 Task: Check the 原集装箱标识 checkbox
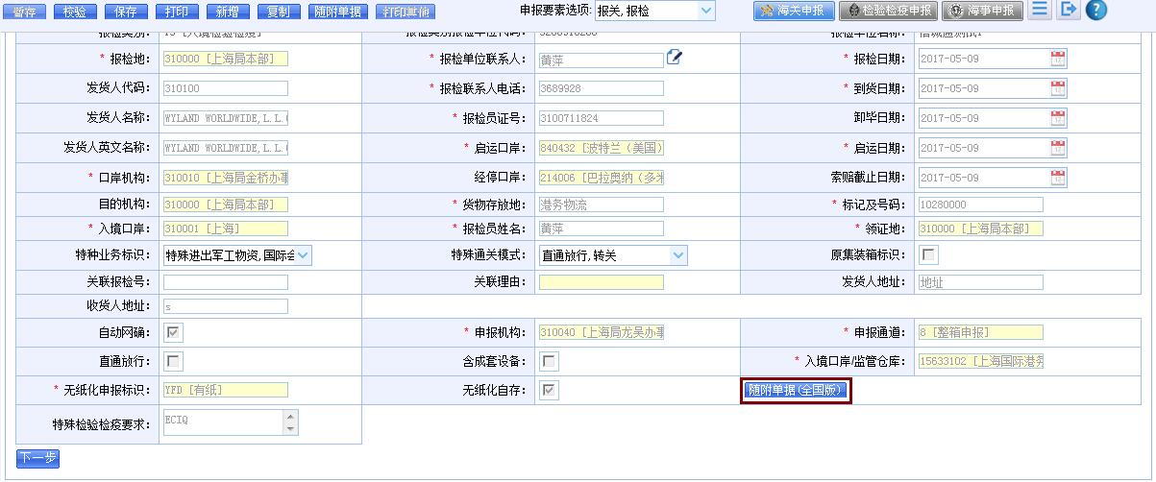click(928, 255)
